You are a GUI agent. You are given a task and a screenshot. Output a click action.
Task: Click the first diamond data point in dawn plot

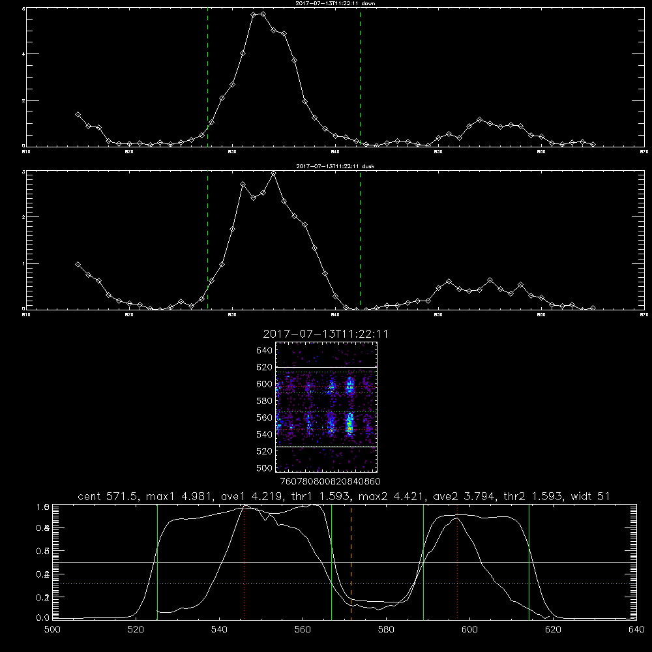click(x=78, y=114)
